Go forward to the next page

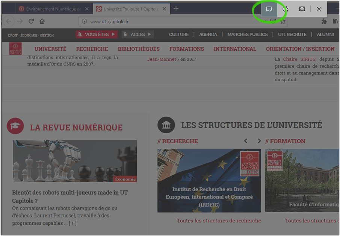point(20,21)
